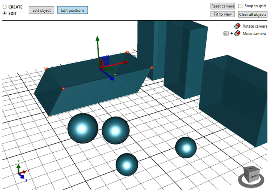Select the top-back vertex handle near tall box
The width and height of the screenshot is (270, 192).
[x=127, y=52]
